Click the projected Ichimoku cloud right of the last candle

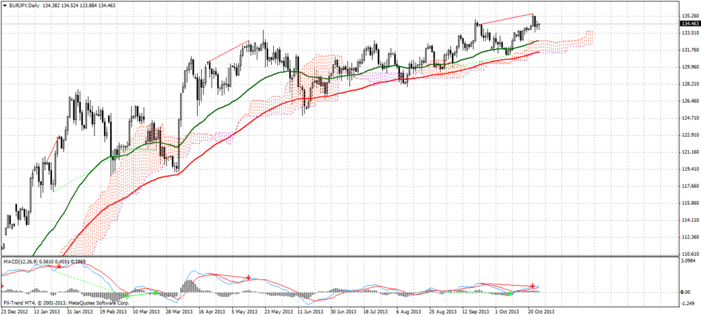coord(572,41)
